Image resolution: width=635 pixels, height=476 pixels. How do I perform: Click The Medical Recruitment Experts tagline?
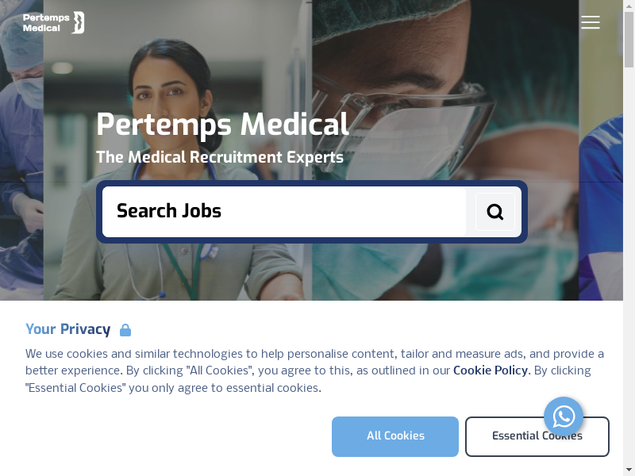220,157
